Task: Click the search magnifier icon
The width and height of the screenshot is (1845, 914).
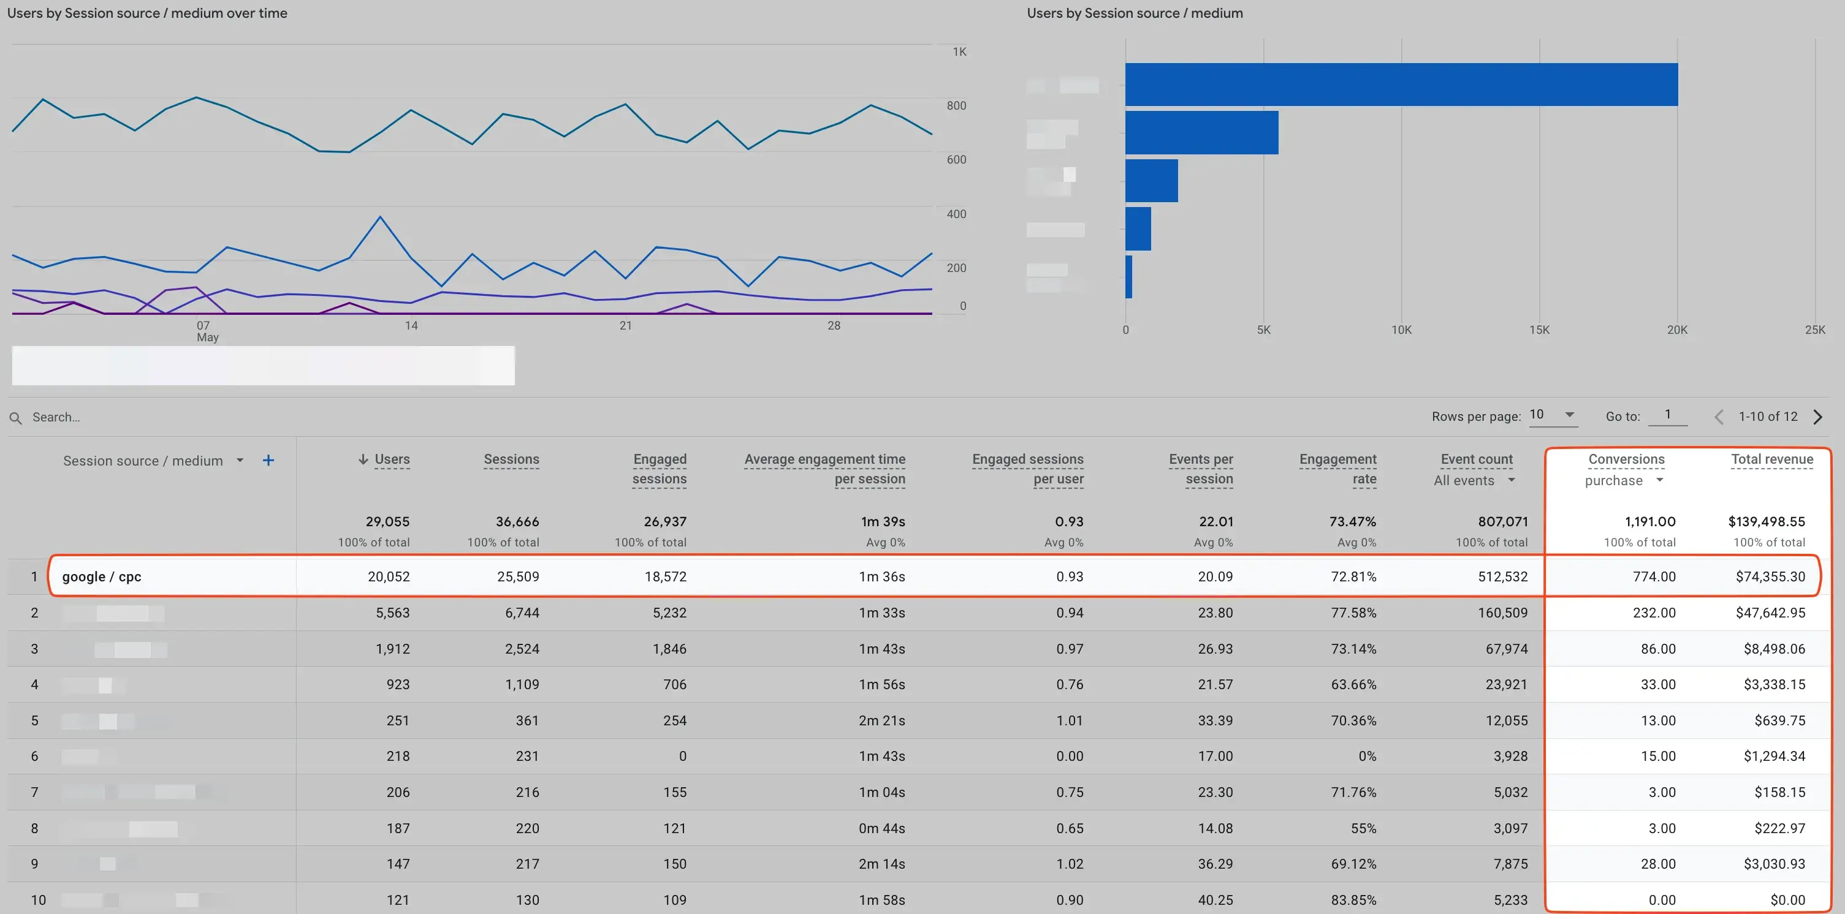Action: [x=16, y=417]
